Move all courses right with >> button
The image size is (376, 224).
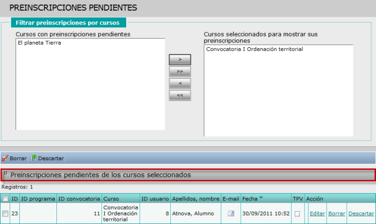click(x=180, y=71)
